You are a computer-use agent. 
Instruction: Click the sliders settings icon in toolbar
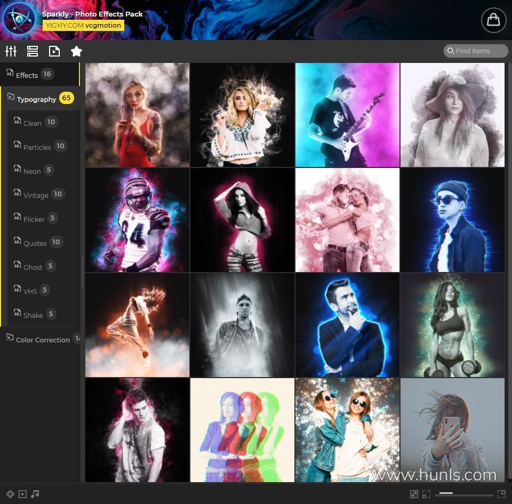[11, 51]
